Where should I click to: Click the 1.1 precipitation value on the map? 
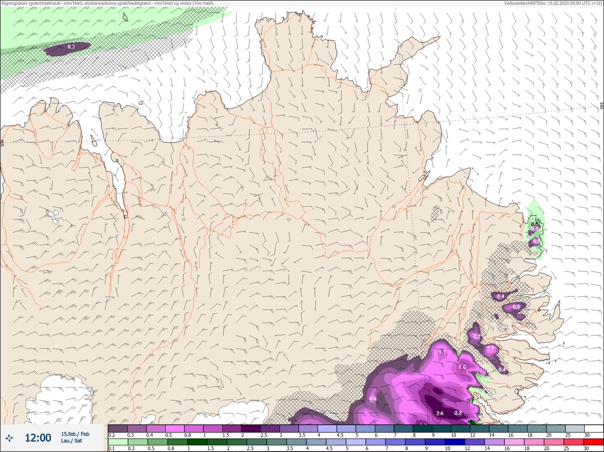click(x=442, y=352)
